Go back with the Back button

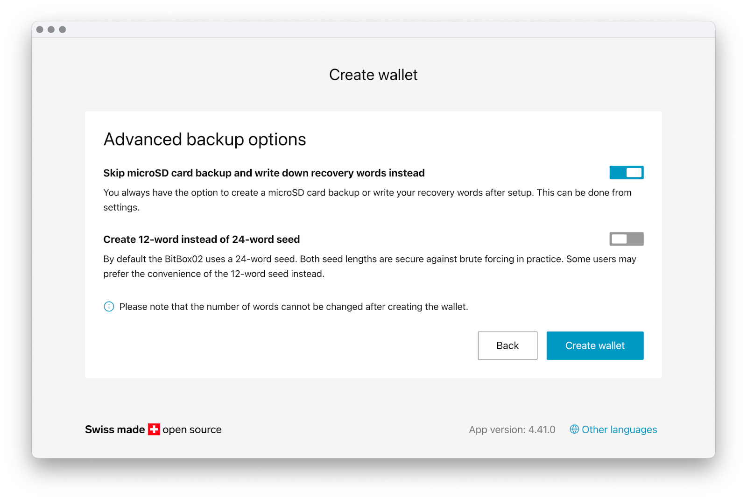[x=507, y=345]
